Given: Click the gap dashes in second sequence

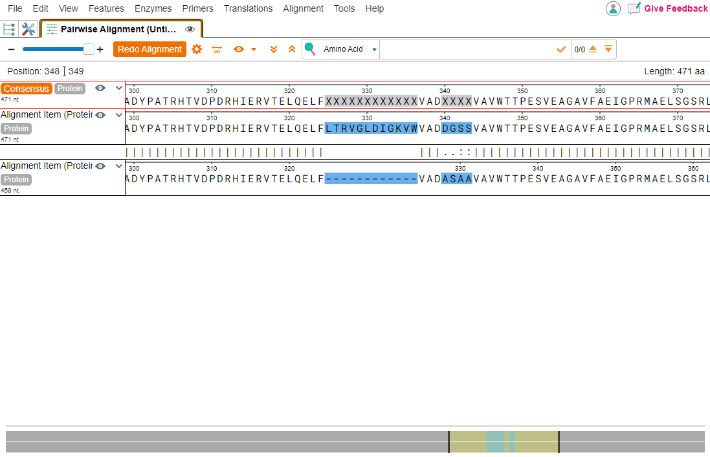Looking at the screenshot, I should (371, 179).
